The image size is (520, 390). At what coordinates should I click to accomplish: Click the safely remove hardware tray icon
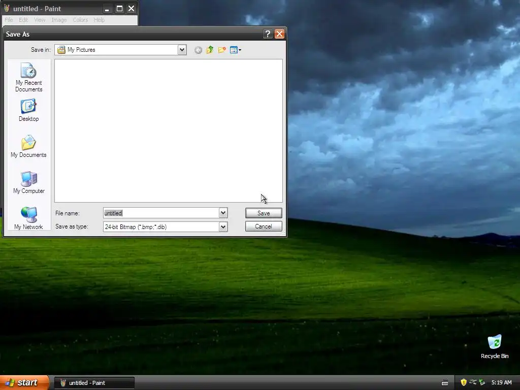pyautogui.click(x=482, y=382)
